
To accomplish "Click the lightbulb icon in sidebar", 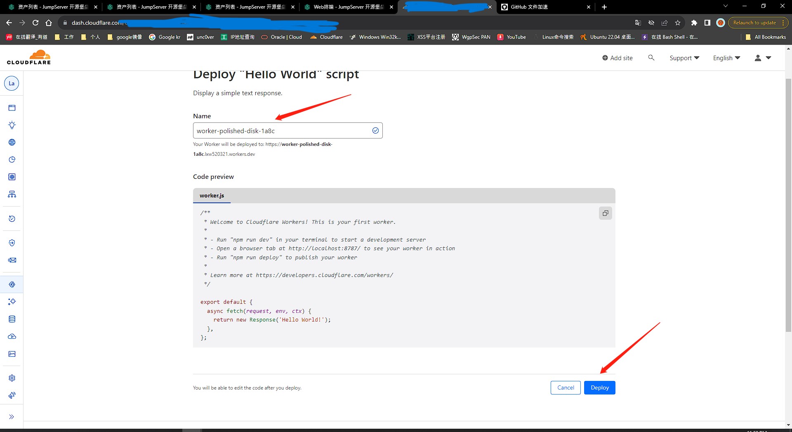I will click(x=12, y=125).
